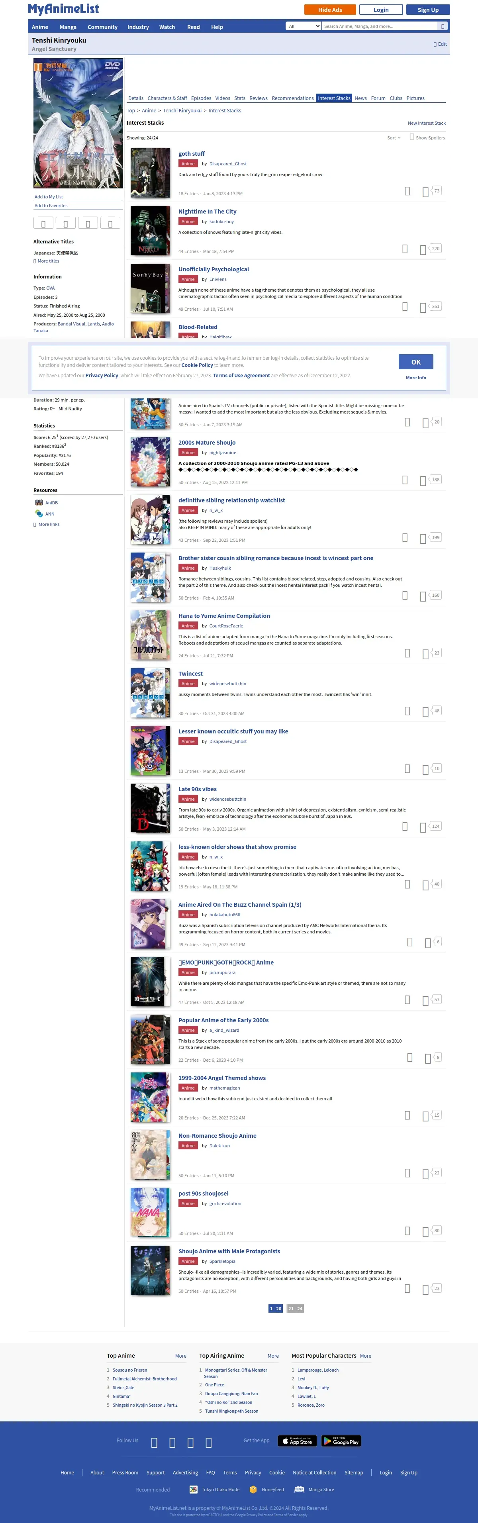Open the Manga menu
This screenshot has height=1523, width=478.
point(68,27)
